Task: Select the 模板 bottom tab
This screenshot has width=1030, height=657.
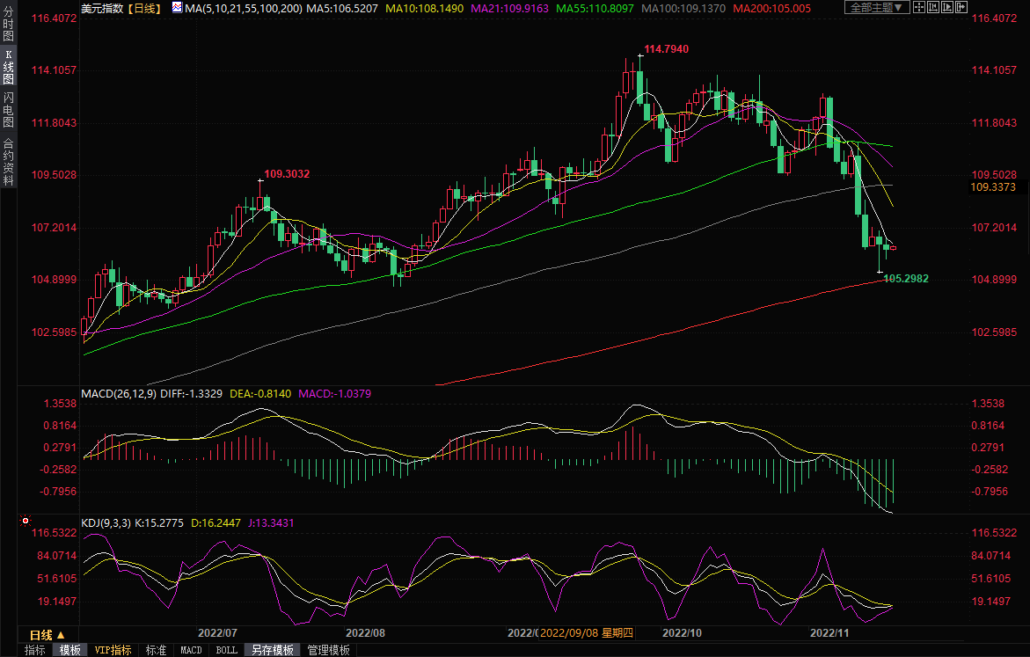Action: point(69,650)
